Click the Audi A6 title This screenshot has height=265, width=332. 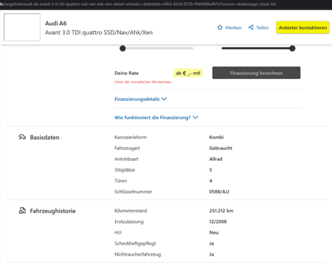coord(56,23)
